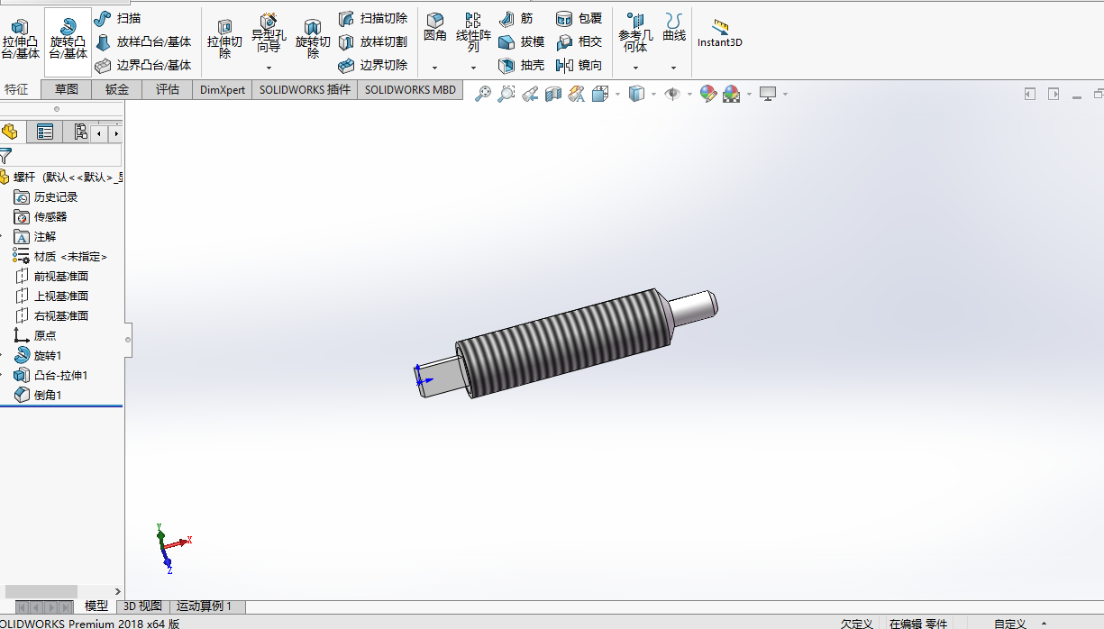
Task: Select the 拉伸凸台/基体 (Extruded Boss) tool
Action: click(22, 36)
